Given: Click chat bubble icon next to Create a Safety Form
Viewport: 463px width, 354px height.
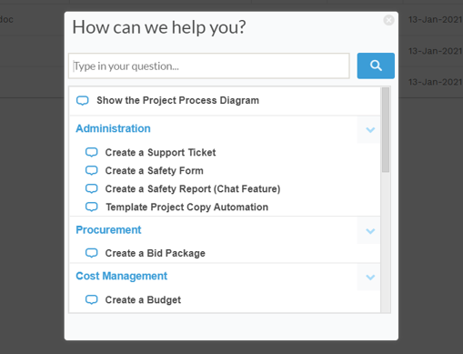Looking at the screenshot, I should (x=91, y=170).
